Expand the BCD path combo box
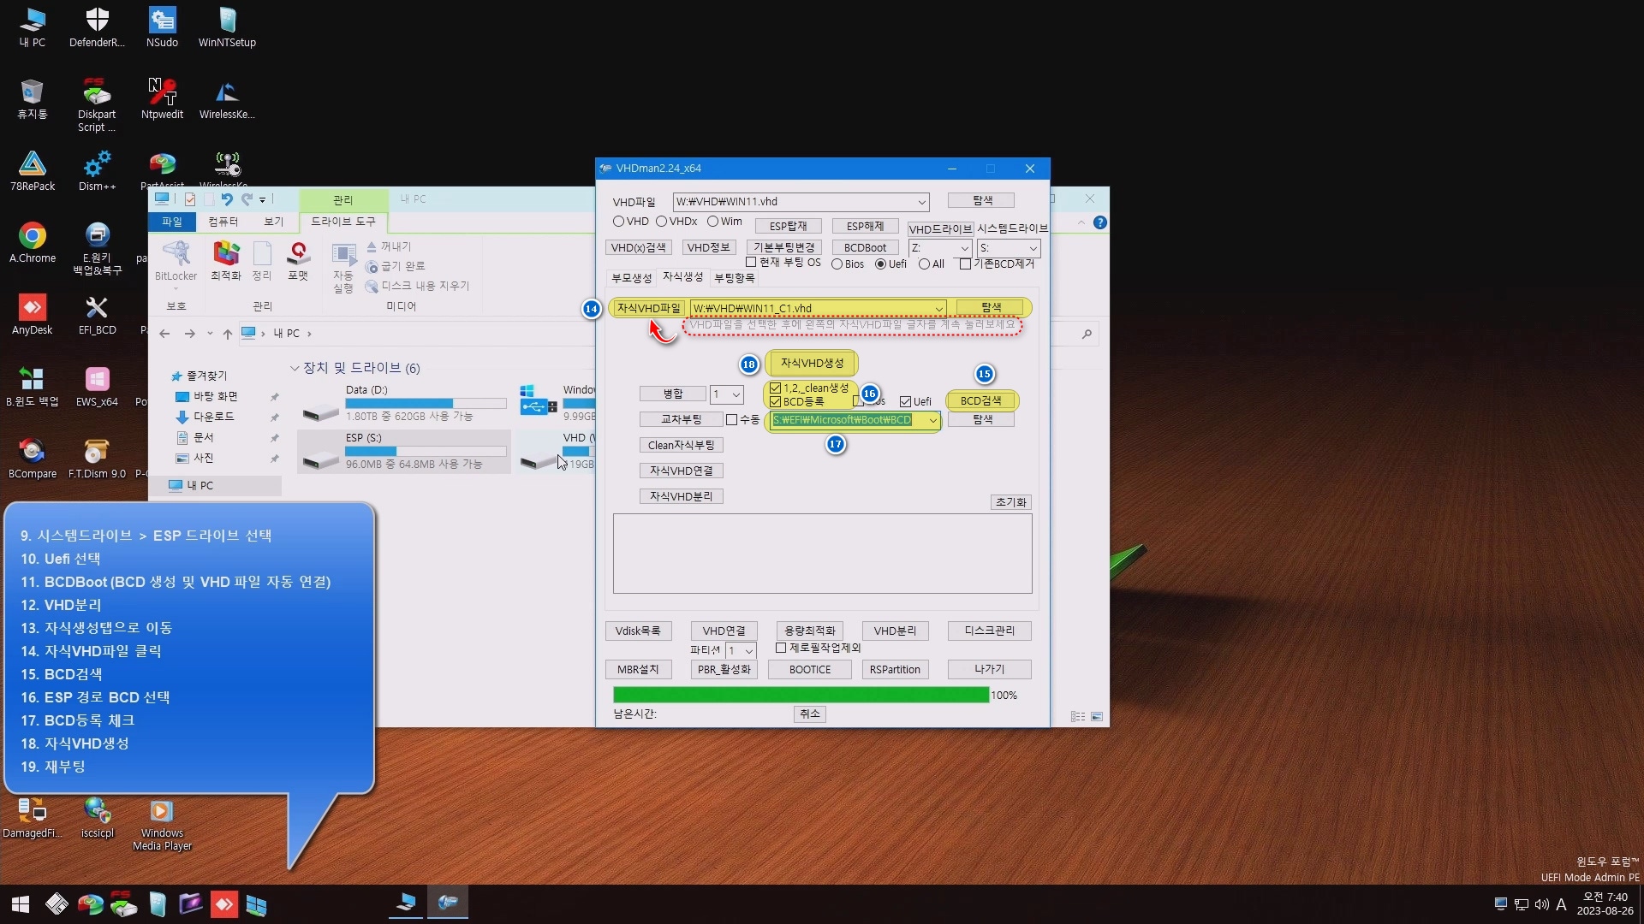This screenshot has width=1644, height=924. 932,420
